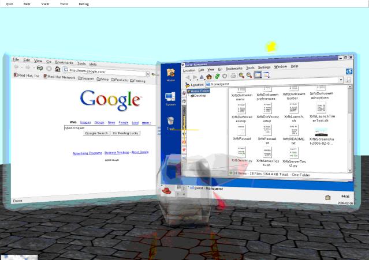Open the Images link on Google
This screenshot has width=369, height=260.
85,123
